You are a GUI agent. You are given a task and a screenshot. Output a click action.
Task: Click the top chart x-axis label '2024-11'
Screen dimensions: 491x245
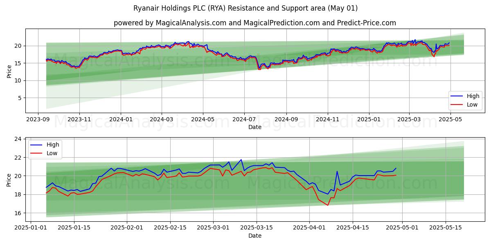327,120
